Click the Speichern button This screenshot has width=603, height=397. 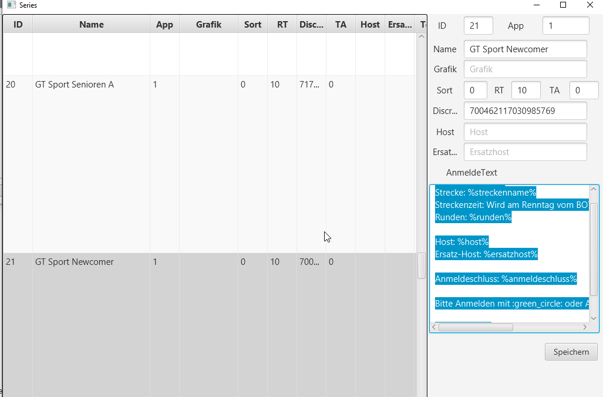point(571,352)
